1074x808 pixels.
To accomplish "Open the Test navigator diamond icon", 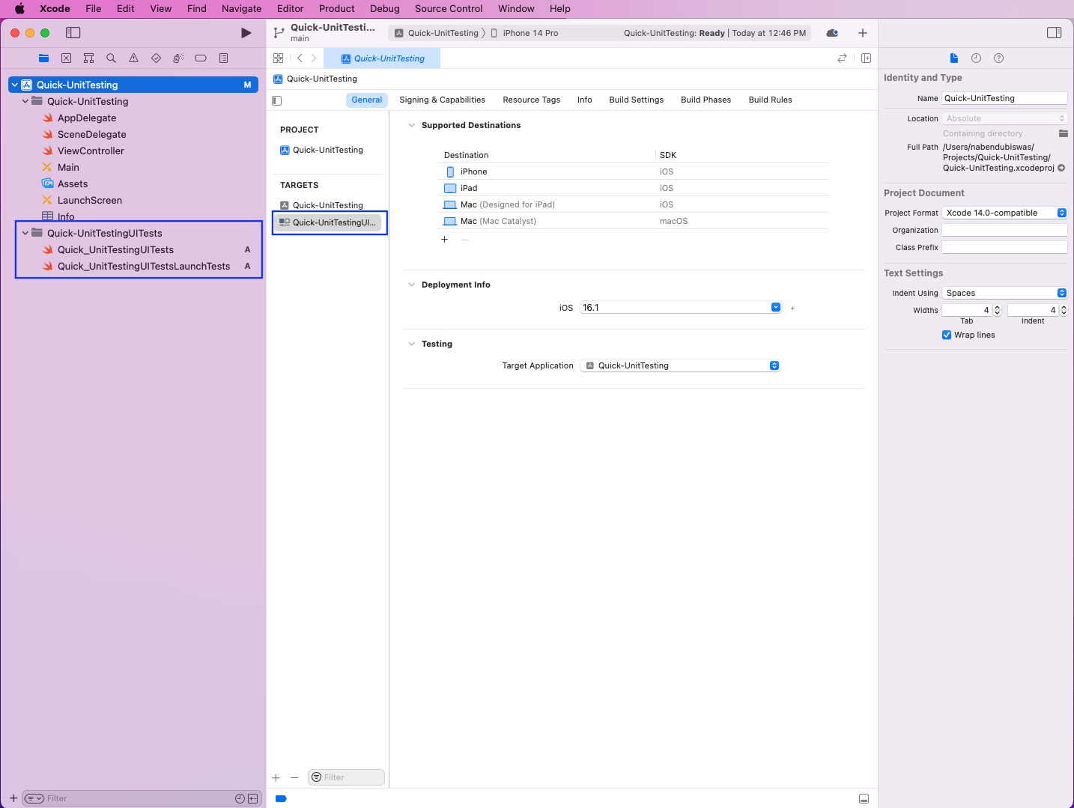I will [x=157, y=58].
